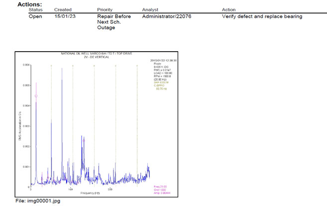Click the 'RMS Acceleration in G's' y-axis label

click(x=20, y=126)
